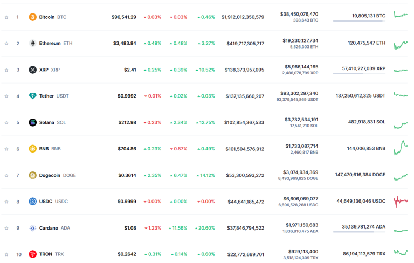Star Bitcoin to add to watchlist

click(6, 17)
